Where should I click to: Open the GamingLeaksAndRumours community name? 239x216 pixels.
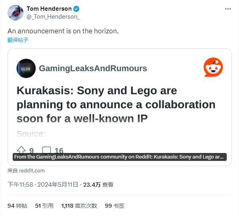point(93,68)
